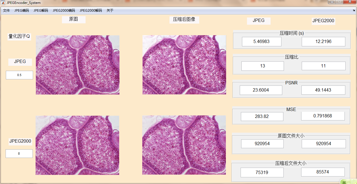
Task: Click the JPEG2000 compressed image thumbnail
Action: click(184, 145)
